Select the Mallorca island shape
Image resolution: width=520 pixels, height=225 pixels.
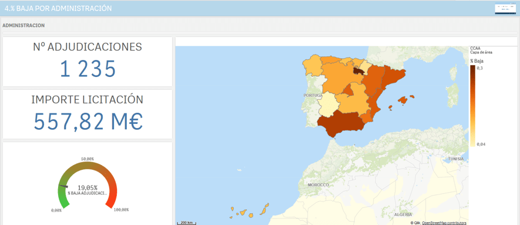(402, 99)
